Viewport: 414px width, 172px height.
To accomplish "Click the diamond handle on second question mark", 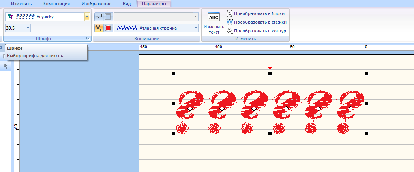I will click(x=222, y=109).
